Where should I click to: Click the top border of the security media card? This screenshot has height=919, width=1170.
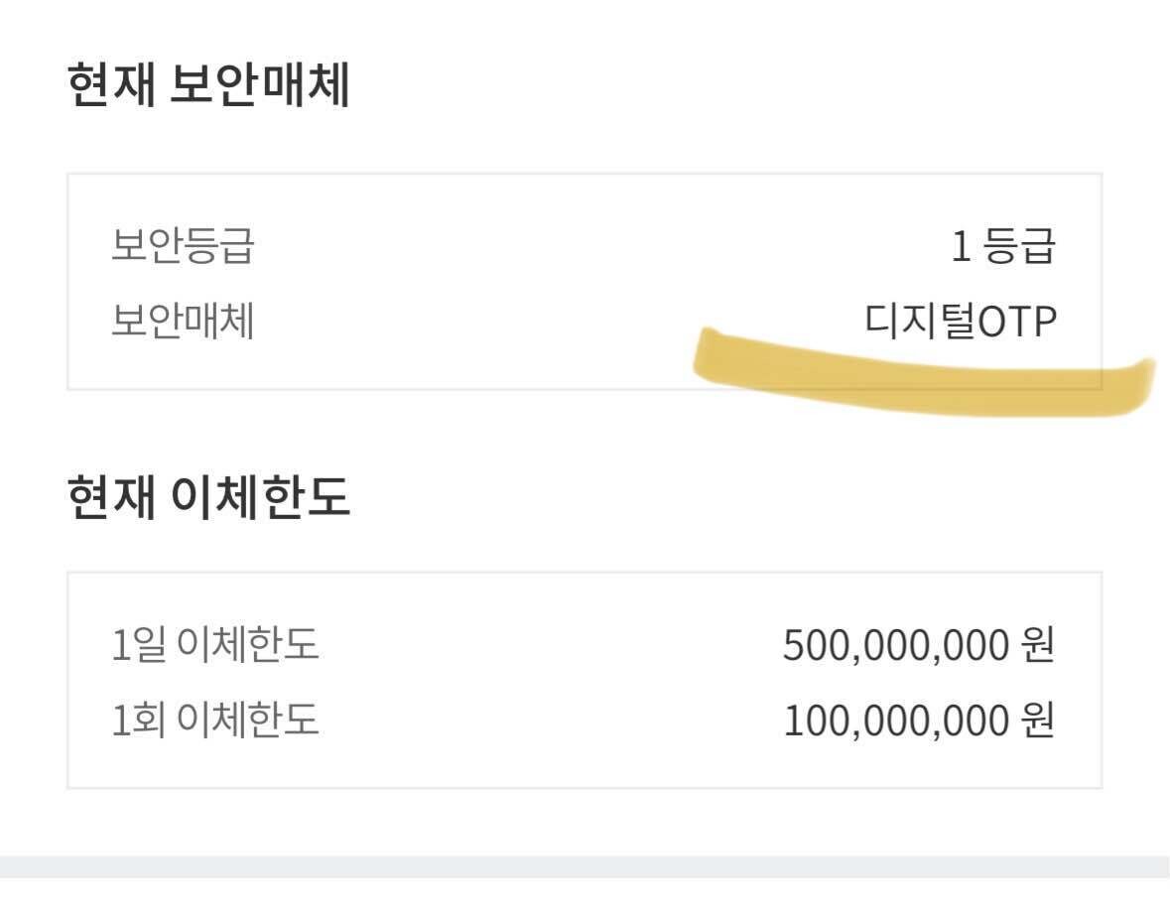point(585,171)
